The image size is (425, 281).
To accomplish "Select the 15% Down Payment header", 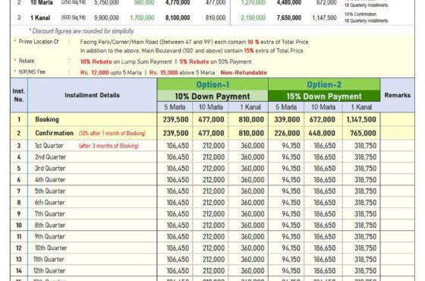I will [324, 96].
